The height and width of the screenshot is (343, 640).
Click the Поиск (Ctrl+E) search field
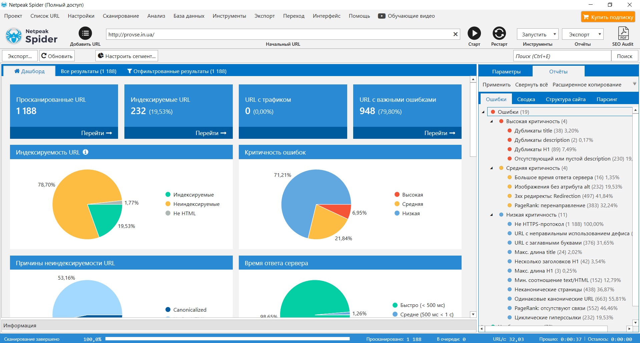(562, 56)
